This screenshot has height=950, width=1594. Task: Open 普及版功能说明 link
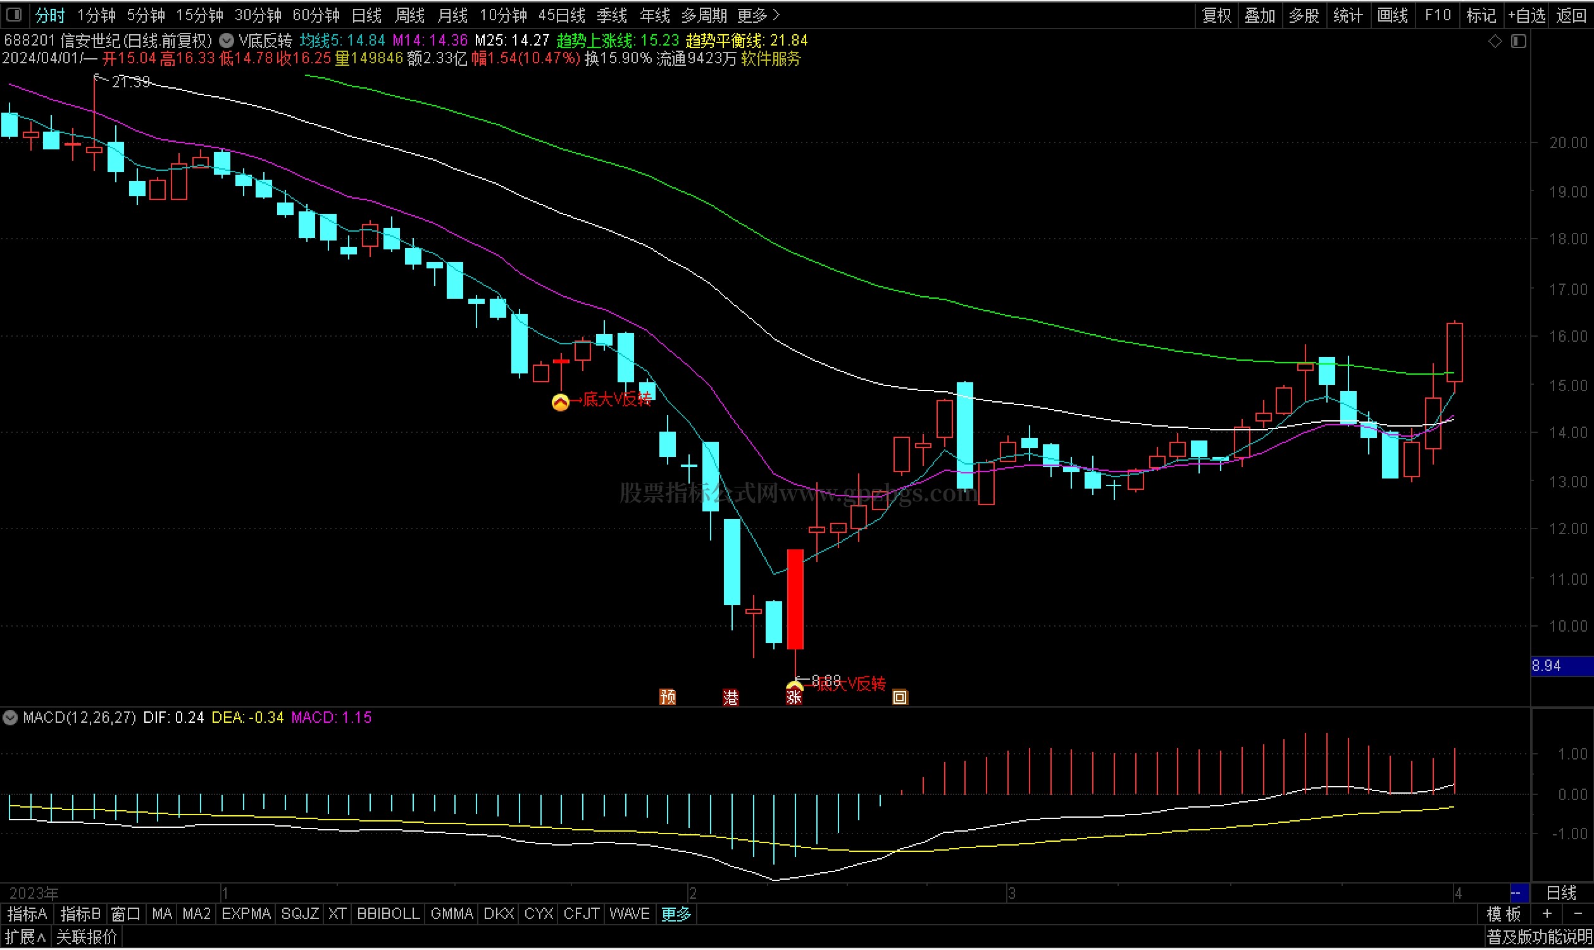pyautogui.click(x=1538, y=939)
